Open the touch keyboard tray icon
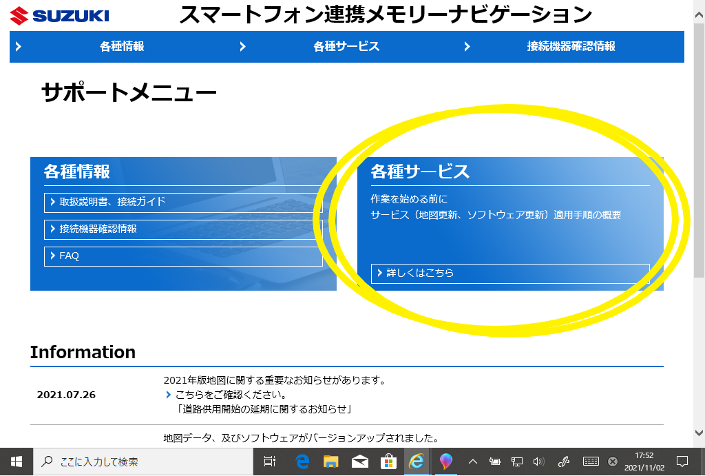The width and height of the screenshot is (705, 476). (591, 462)
